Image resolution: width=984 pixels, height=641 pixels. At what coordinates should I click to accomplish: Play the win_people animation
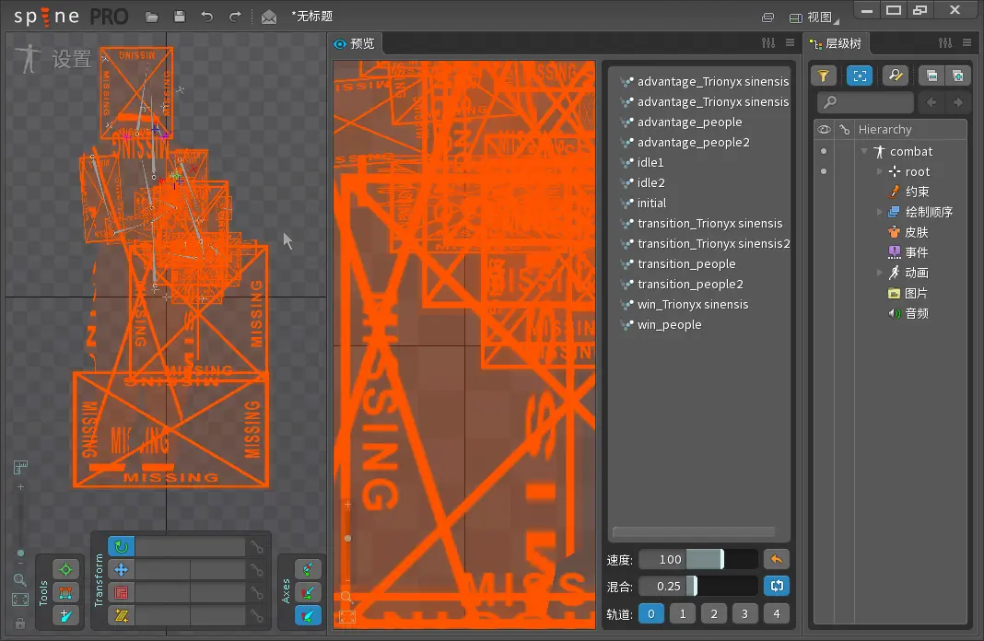click(669, 324)
